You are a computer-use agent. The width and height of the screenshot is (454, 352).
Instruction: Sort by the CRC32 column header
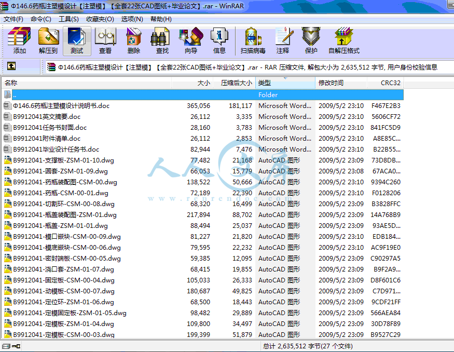[386, 83]
